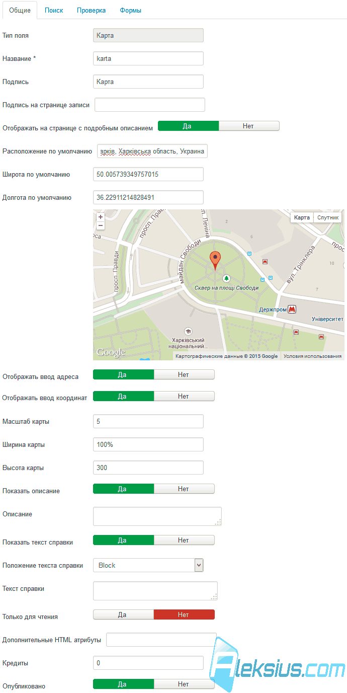Click the university icon near Харківський національний
The width and height of the screenshot is (347, 693).
pyautogui.click(x=188, y=331)
